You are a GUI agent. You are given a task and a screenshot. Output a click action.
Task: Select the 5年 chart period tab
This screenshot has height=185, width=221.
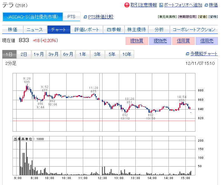point(112,54)
